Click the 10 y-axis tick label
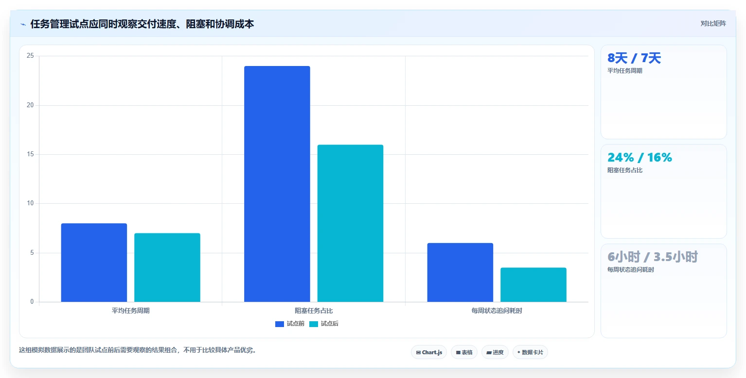 [30, 203]
